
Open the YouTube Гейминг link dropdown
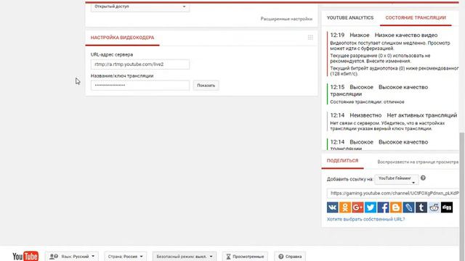coord(397,179)
